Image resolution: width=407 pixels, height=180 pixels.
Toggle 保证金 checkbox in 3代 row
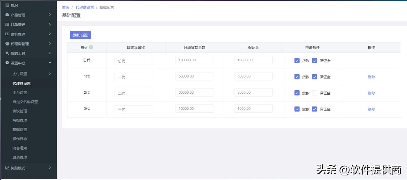[x=314, y=109]
